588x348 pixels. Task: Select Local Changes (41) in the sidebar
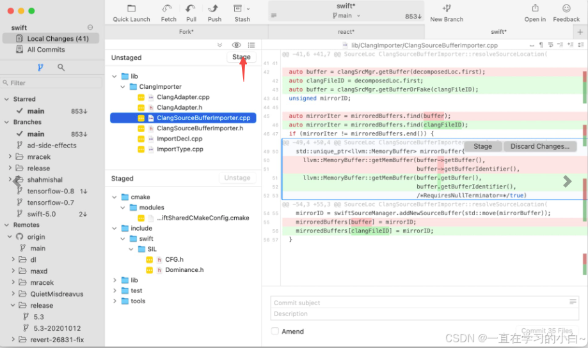[x=51, y=38]
